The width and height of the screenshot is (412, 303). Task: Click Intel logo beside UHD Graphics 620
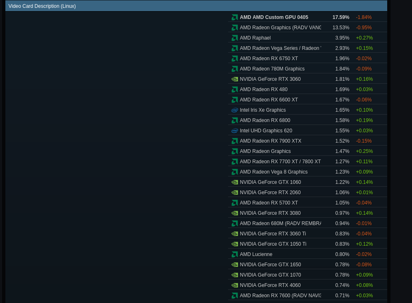pyautogui.click(x=235, y=131)
